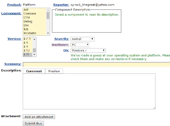Click into the Summary input field

coord(96,64)
